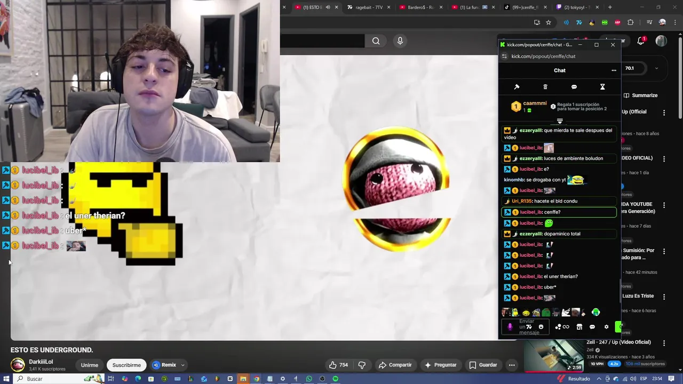The height and width of the screenshot is (384, 683).
Task: Click the Kick chat scrollbar
Action: 620,292
